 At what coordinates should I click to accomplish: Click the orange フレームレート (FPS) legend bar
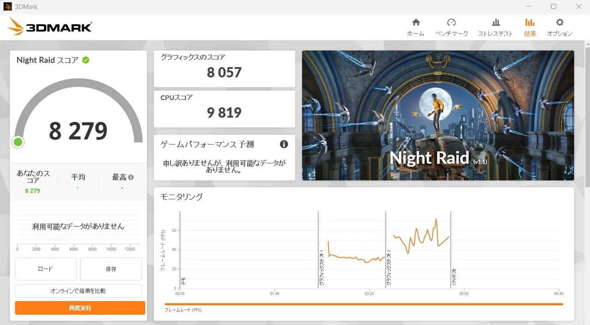363,304
